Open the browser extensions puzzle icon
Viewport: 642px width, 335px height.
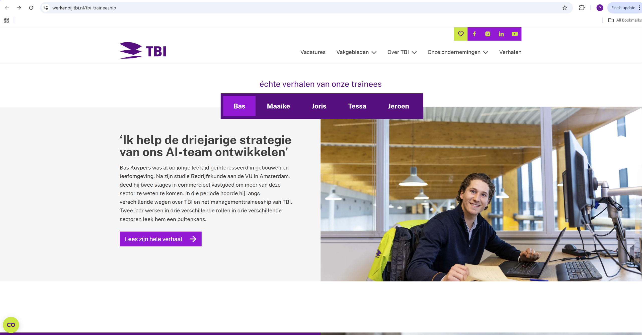pyautogui.click(x=582, y=8)
